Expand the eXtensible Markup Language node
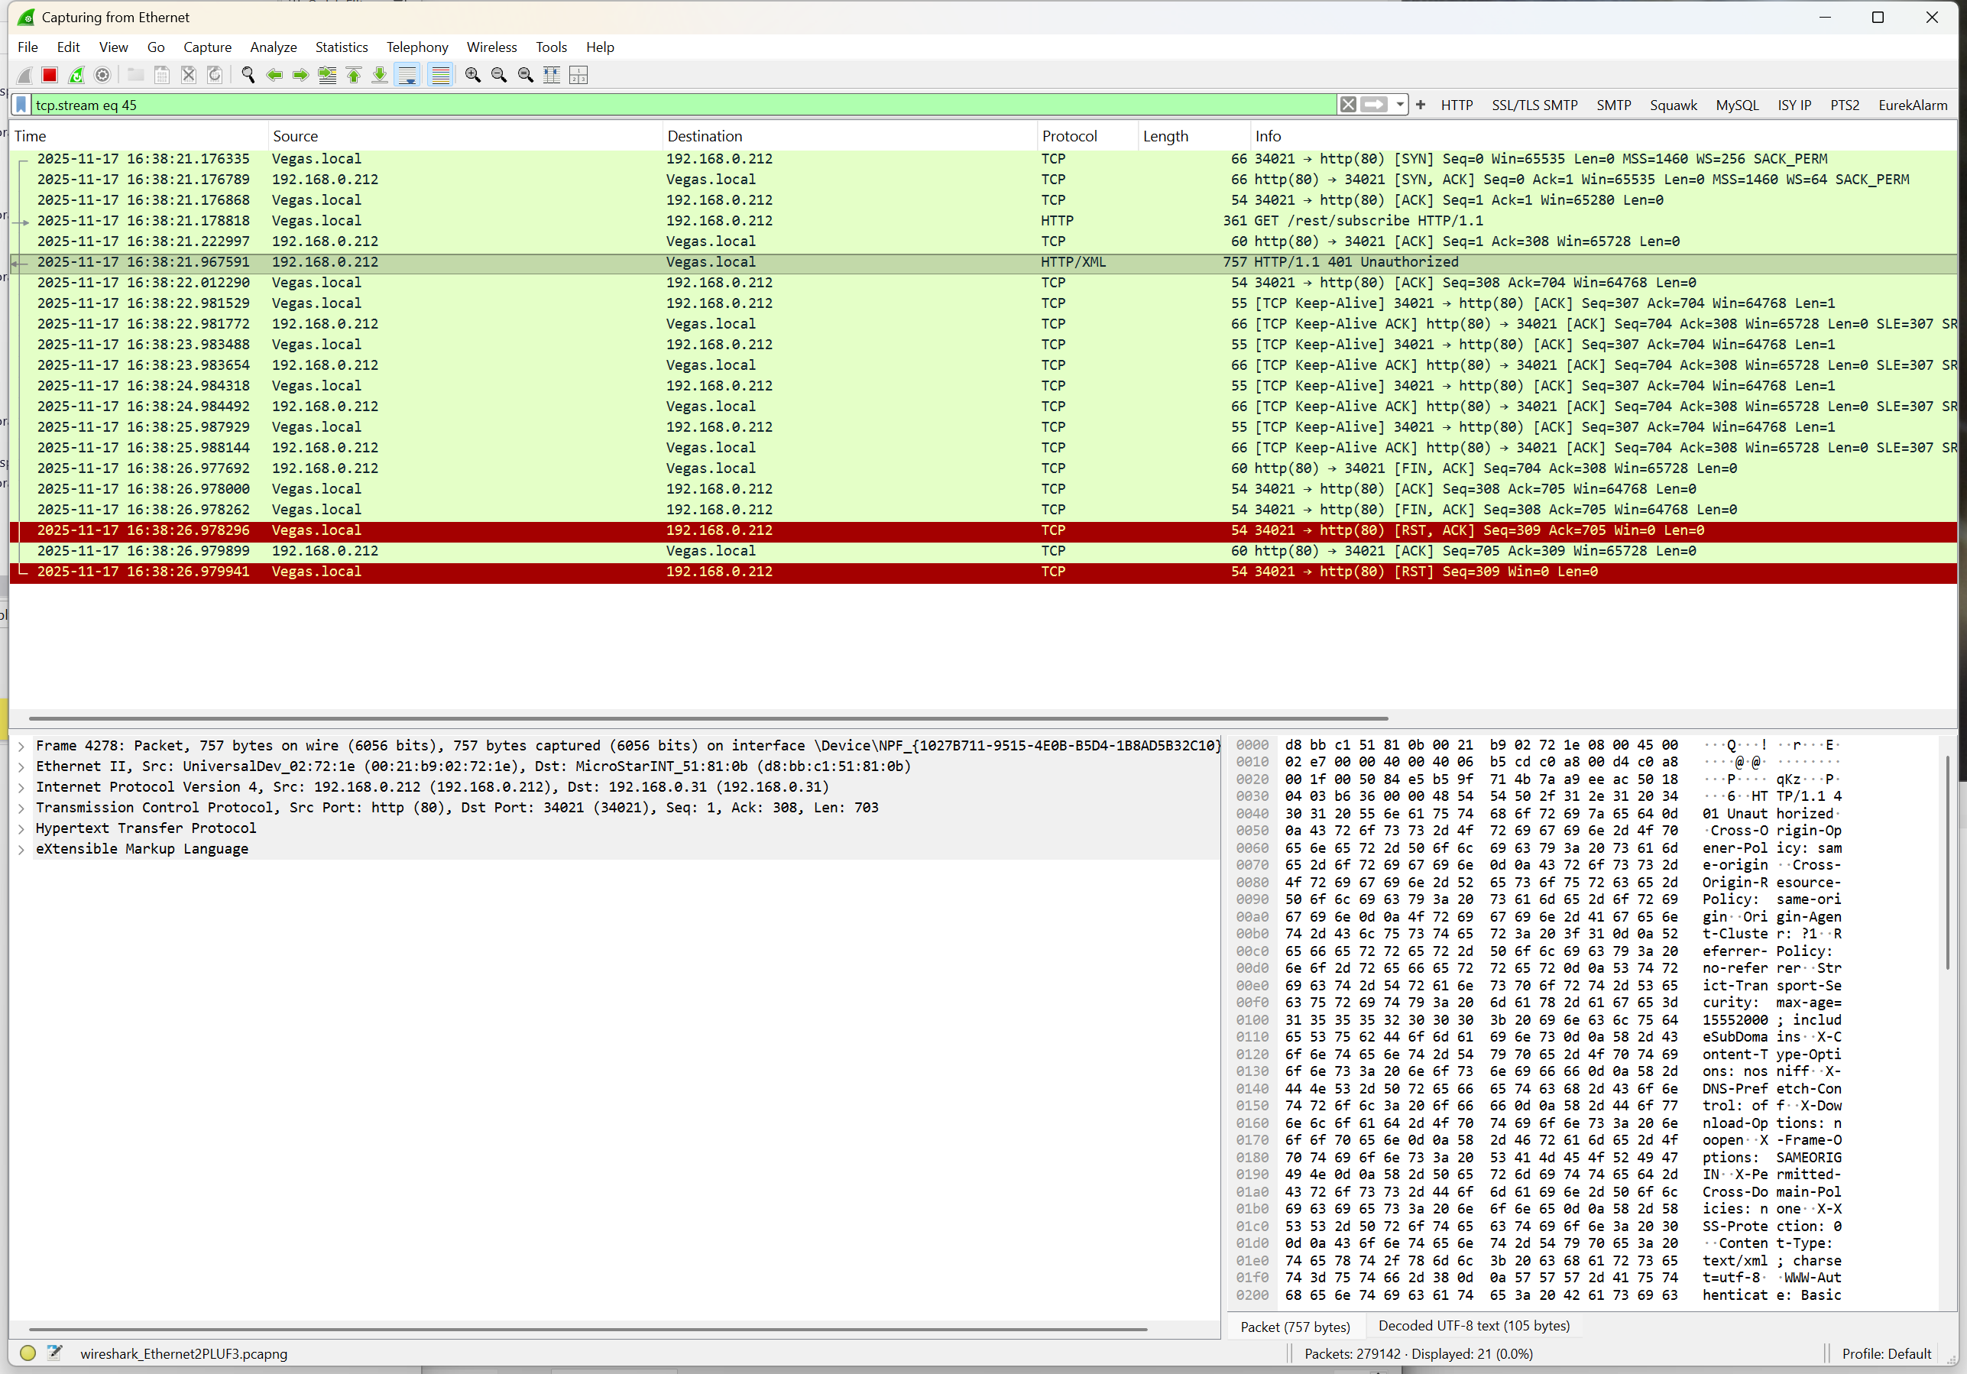This screenshot has width=1967, height=1374. coord(21,849)
